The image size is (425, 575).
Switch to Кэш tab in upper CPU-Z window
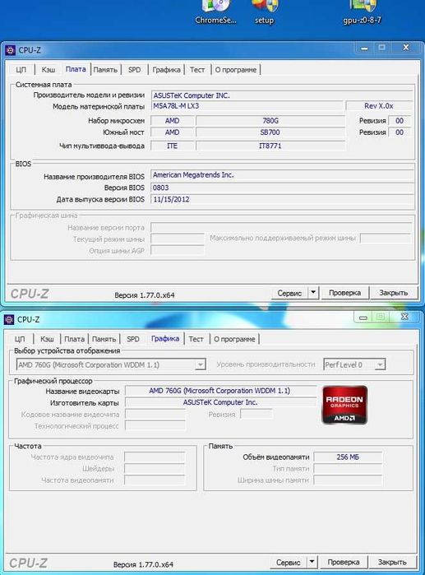pyautogui.click(x=48, y=70)
